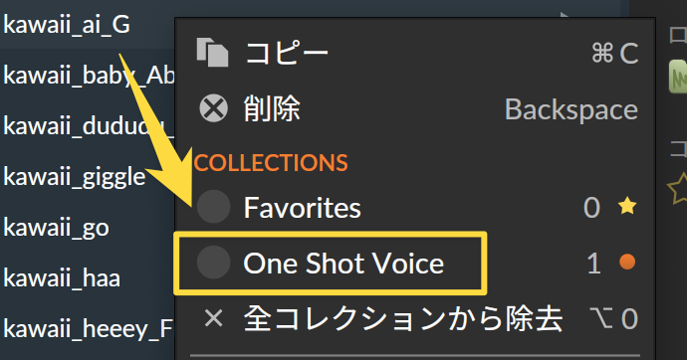Click the delete circle-X icon
Viewport: 687px width, 360px height.
[213, 108]
